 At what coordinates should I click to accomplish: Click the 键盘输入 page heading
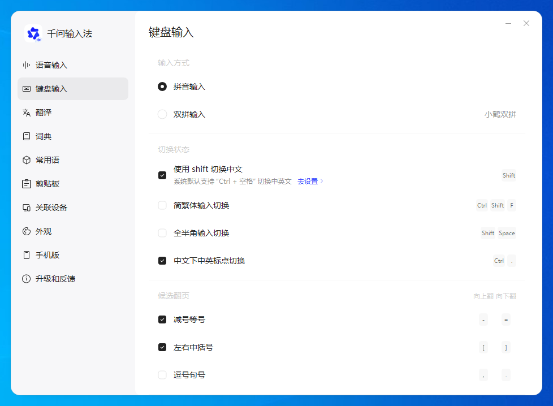(x=171, y=32)
